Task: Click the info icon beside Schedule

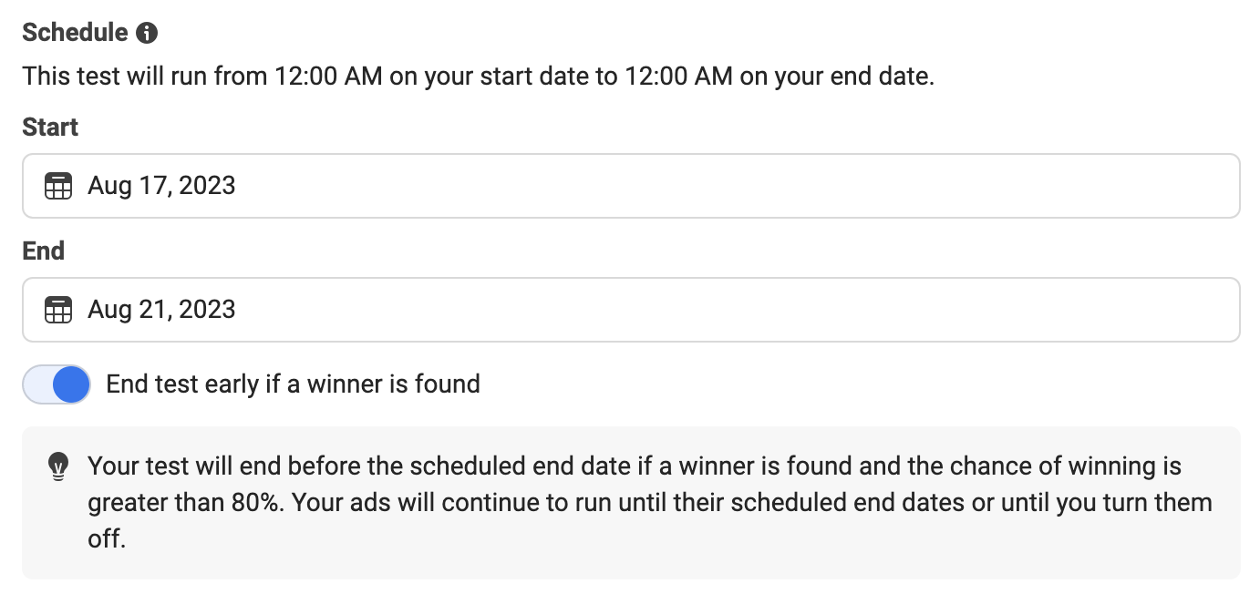Action: (x=147, y=34)
